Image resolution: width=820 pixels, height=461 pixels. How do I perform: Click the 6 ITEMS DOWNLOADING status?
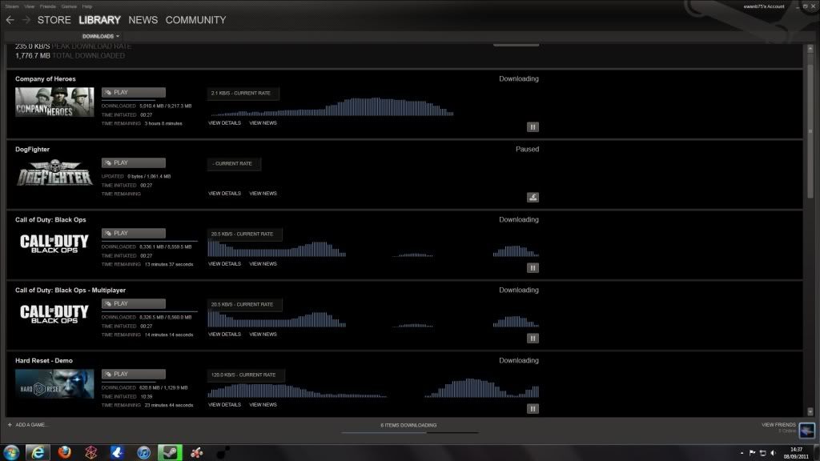(408, 426)
